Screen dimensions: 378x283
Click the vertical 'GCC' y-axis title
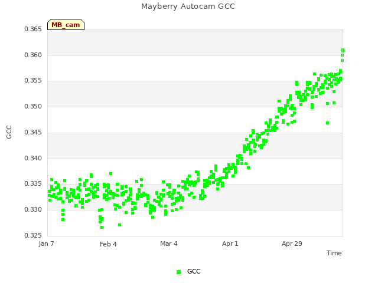click(9, 132)
